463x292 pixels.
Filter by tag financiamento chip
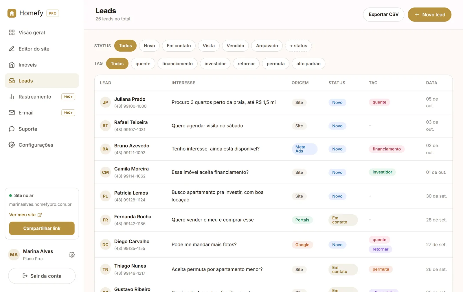tap(177, 64)
